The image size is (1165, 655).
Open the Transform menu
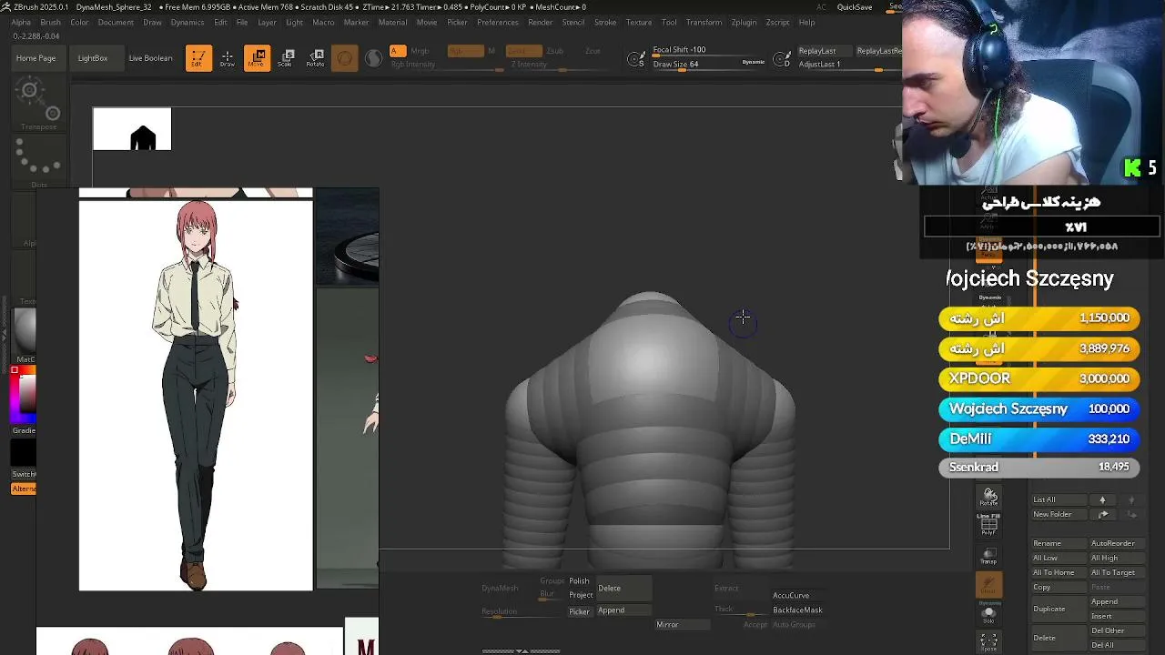point(704,22)
